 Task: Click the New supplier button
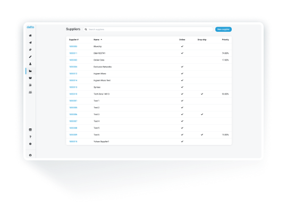click(223, 29)
